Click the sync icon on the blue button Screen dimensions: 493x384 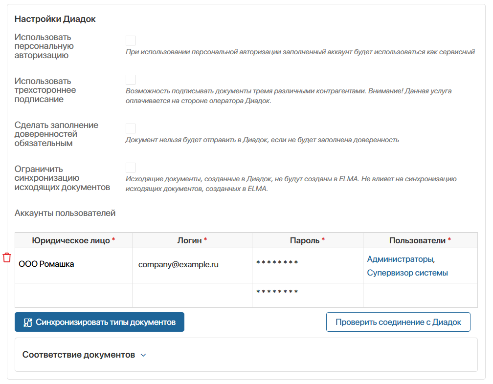(28, 322)
